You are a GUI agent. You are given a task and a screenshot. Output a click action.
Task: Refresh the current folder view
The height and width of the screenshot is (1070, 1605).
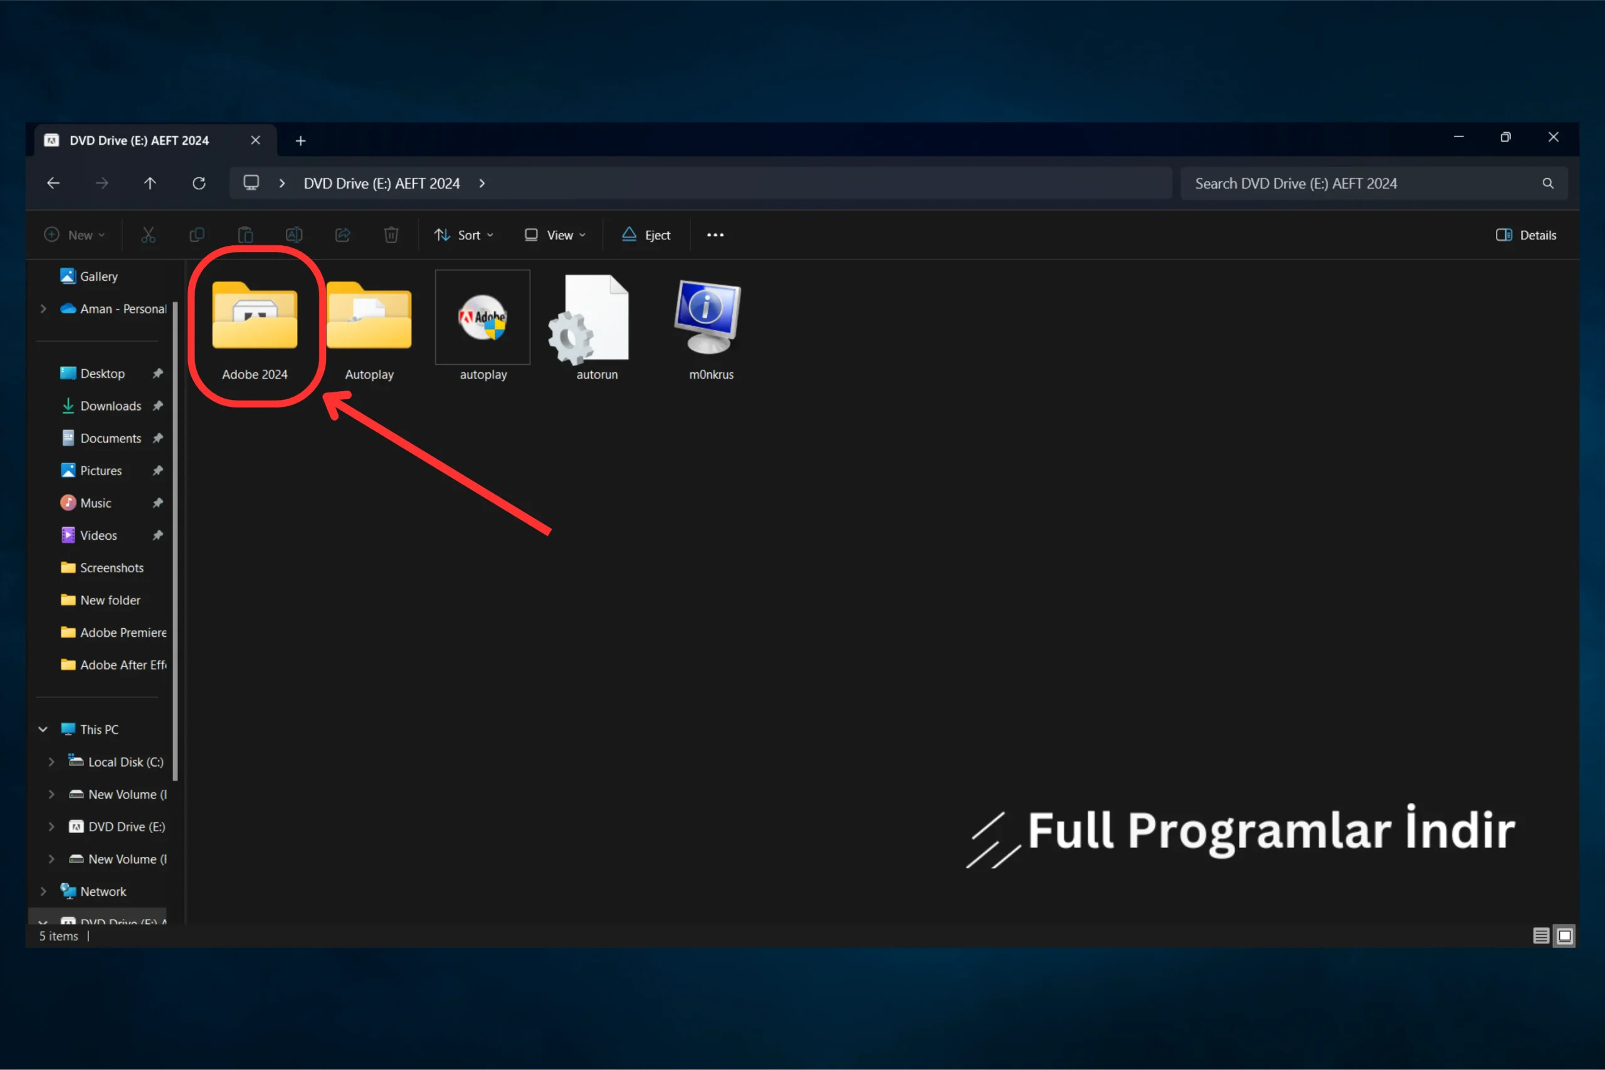coord(199,183)
